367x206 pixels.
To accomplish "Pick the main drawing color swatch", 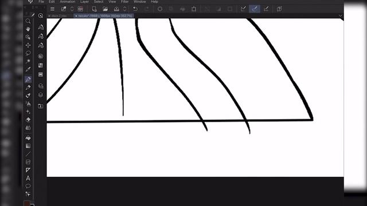I will point(27,204).
